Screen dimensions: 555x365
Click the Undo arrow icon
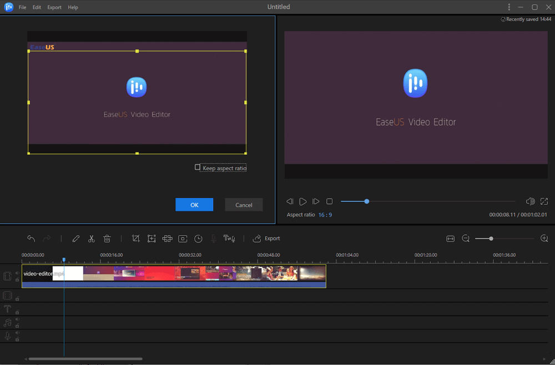[x=31, y=239]
